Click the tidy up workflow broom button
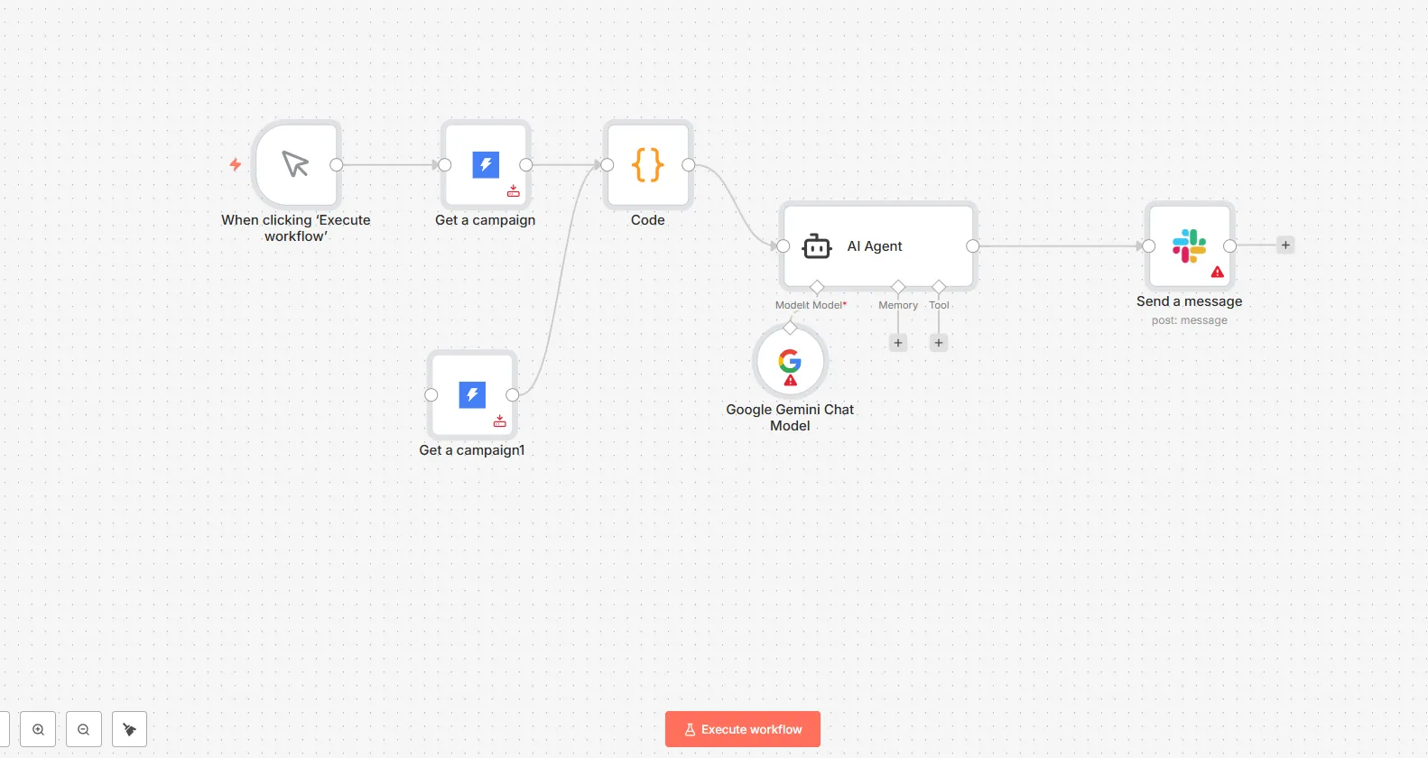This screenshot has height=758, width=1428. pos(129,729)
